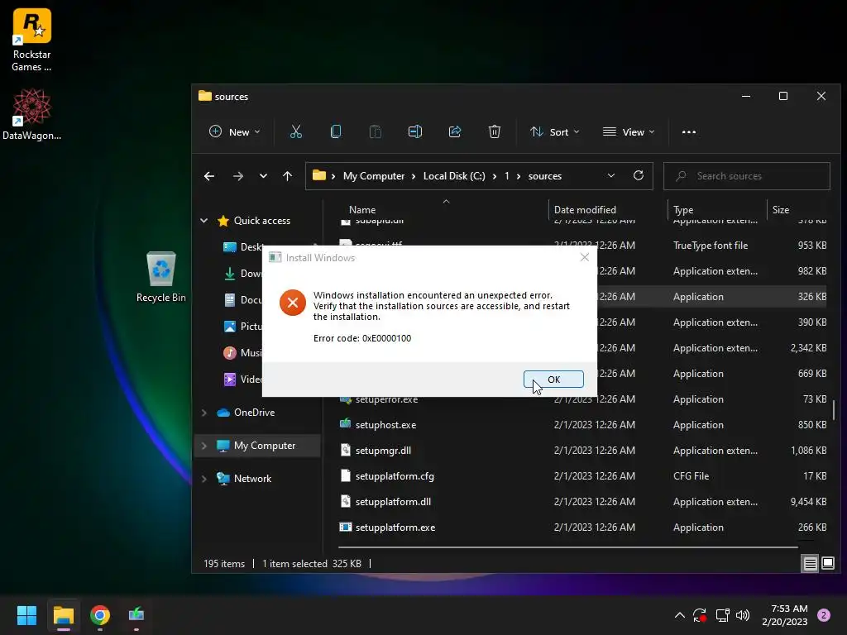The image size is (847, 635).
Task: Click the Search sources field
Action: pos(747,176)
